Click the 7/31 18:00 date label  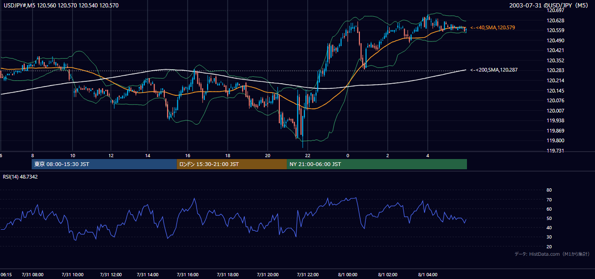pyautogui.click(x=228, y=274)
